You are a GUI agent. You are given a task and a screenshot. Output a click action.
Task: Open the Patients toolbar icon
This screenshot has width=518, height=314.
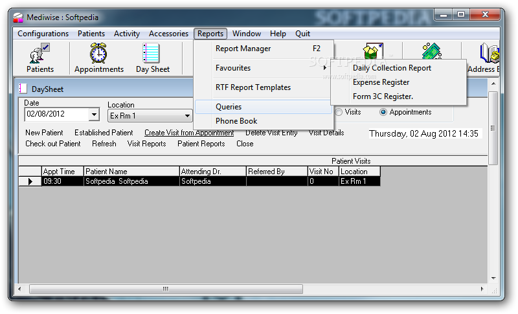(x=40, y=58)
